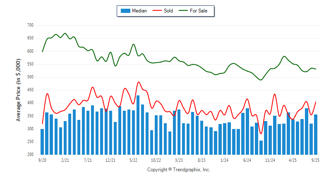Image resolution: width=331 pixels, height=180 pixels.
Task: Toggle the Sold series legend label
Action: [x=168, y=11]
